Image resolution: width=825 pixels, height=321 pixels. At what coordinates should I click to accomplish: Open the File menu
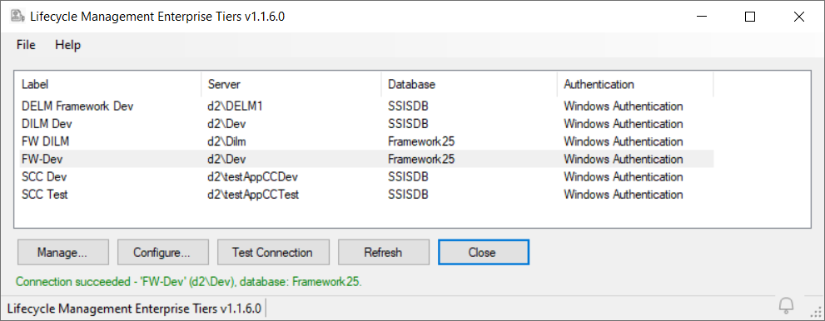click(x=26, y=45)
